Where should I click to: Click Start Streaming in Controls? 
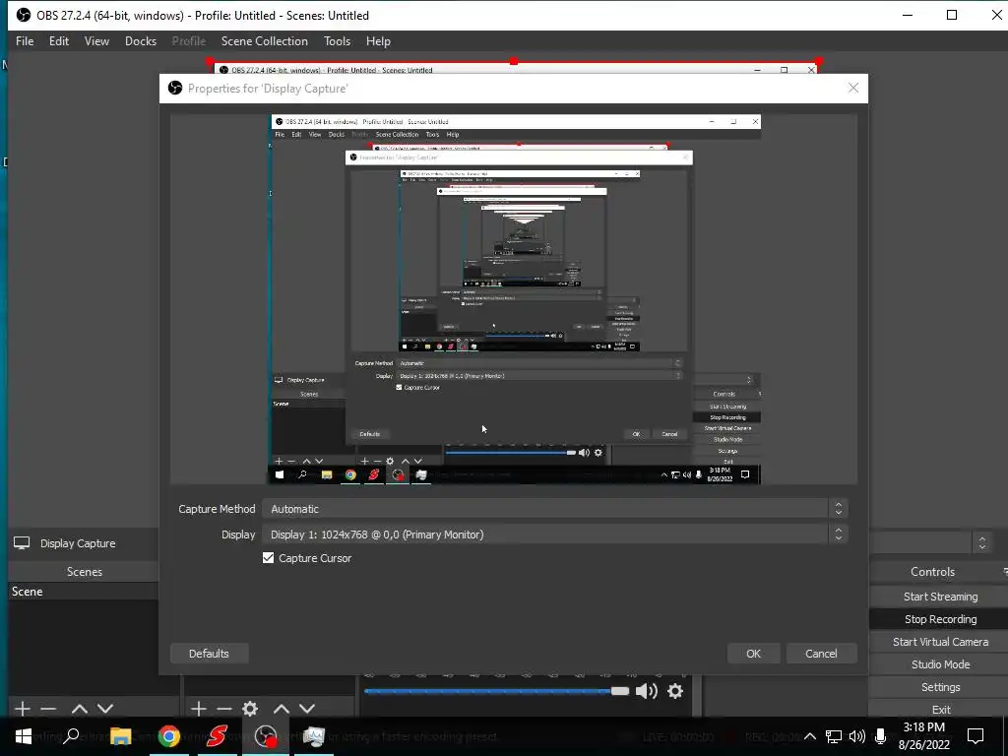(x=940, y=597)
